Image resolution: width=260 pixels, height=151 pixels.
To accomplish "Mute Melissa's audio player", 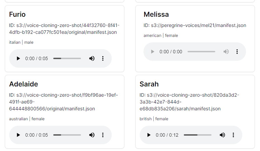I will [x=226, y=52].
